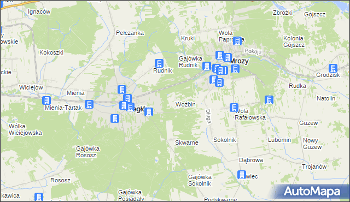Viewport: 350px width, 202px height.
Task: Select the Skwarne label
Action: coord(186,142)
